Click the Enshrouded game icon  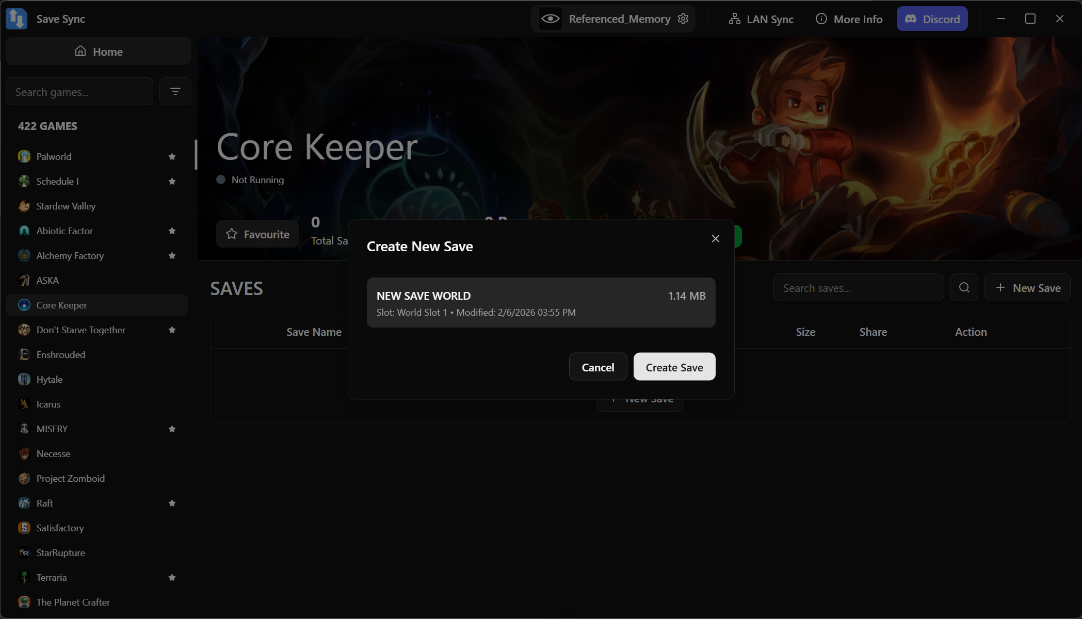pos(24,354)
